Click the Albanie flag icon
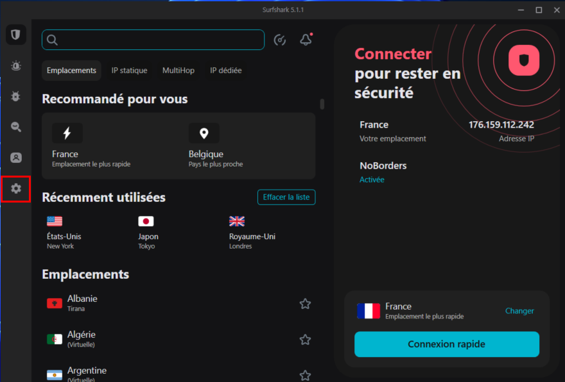 click(x=55, y=304)
